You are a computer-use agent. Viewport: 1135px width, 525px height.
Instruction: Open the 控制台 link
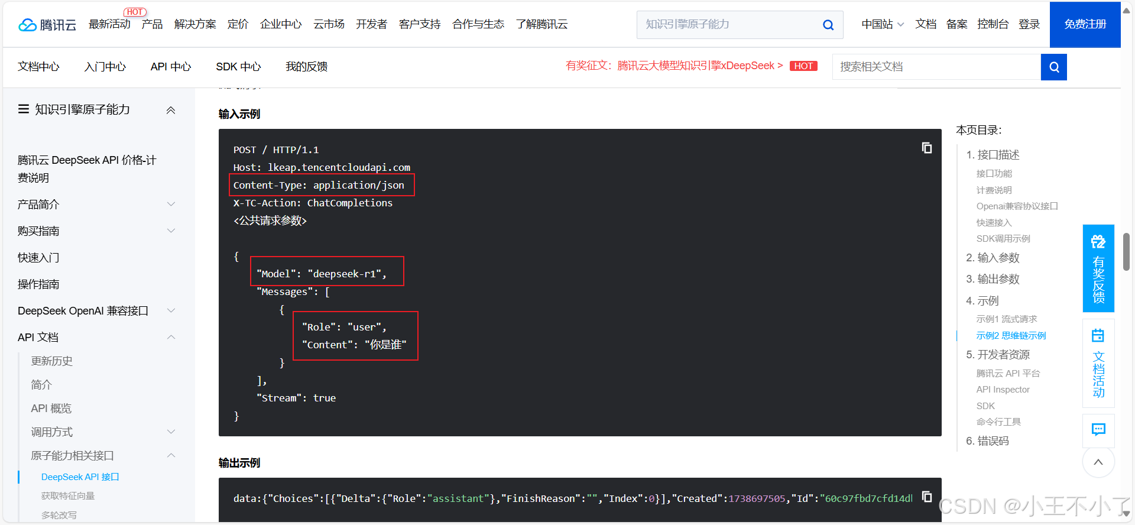click(993, 24)
